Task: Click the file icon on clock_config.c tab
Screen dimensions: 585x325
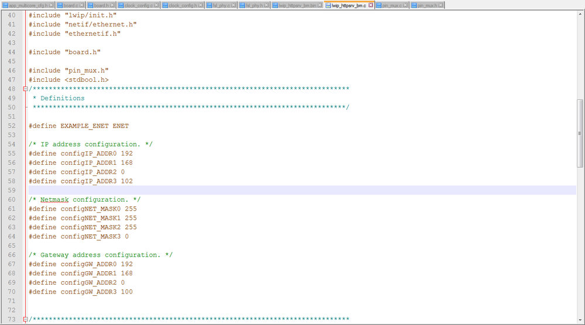Action: pos(121,5)
